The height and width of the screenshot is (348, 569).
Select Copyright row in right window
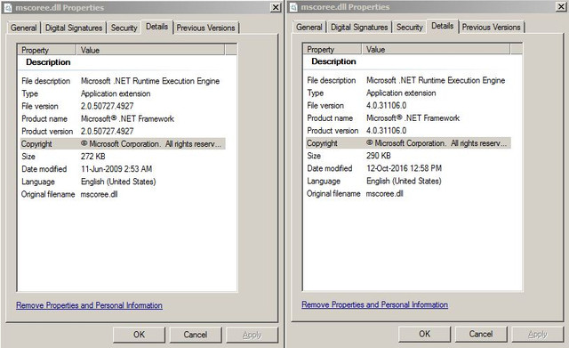(408, 143)
